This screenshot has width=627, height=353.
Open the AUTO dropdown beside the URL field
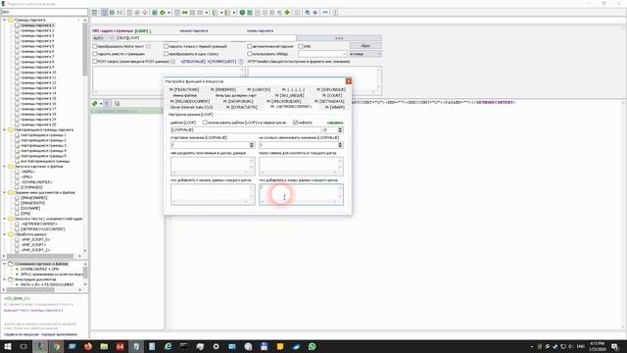pos(104,38)
